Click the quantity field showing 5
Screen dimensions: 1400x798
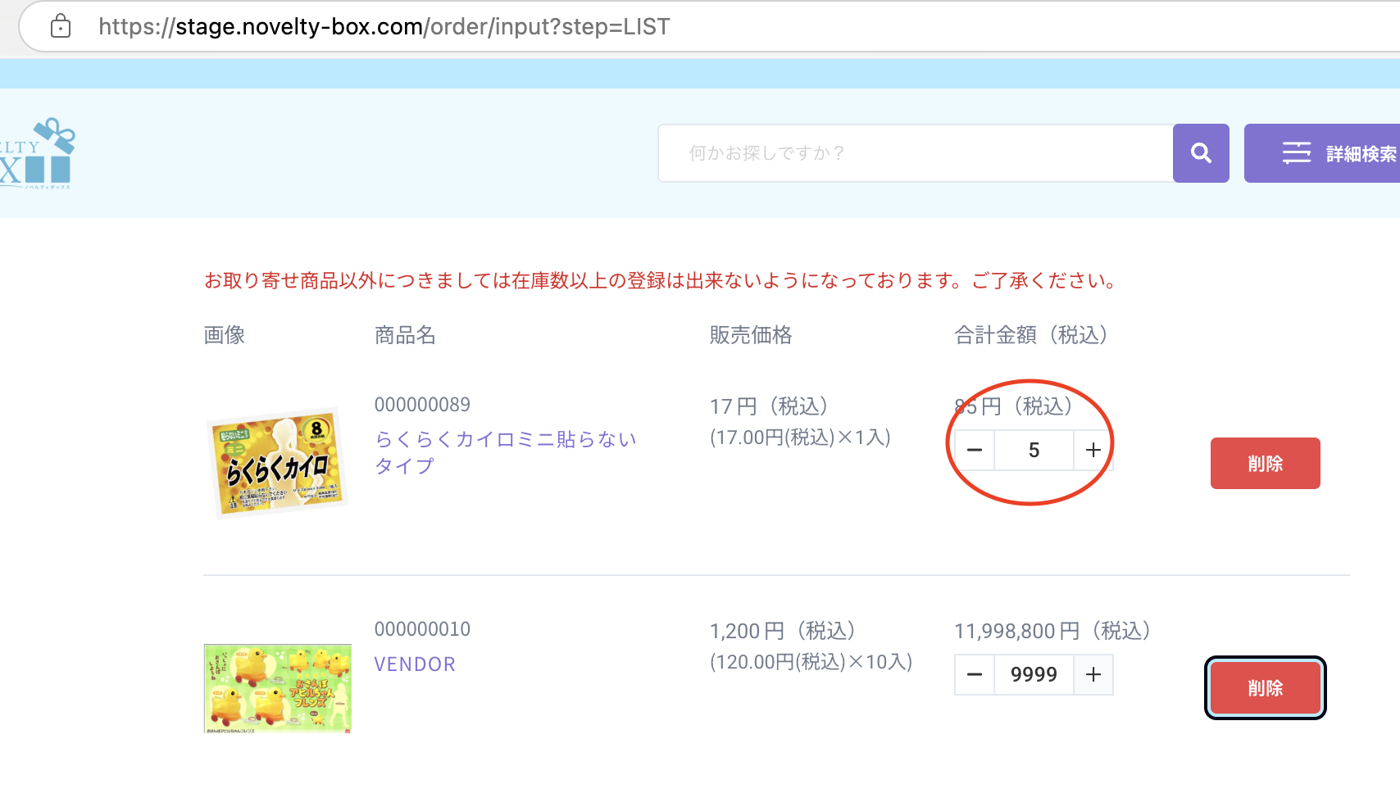point(1034,450)
